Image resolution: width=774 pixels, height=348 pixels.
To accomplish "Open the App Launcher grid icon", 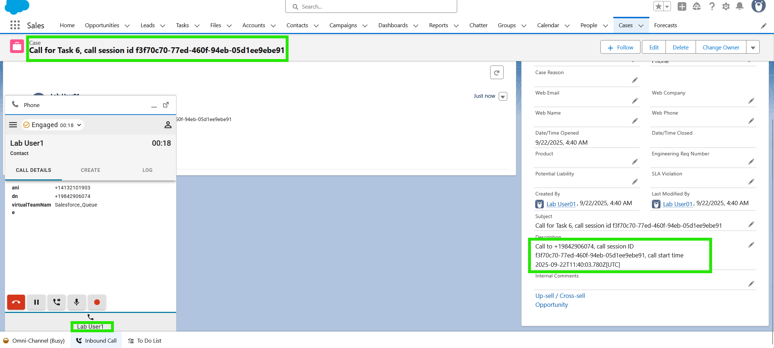I will tap(15, 25).
